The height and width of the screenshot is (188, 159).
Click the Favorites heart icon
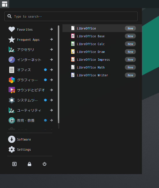point(12,29)
